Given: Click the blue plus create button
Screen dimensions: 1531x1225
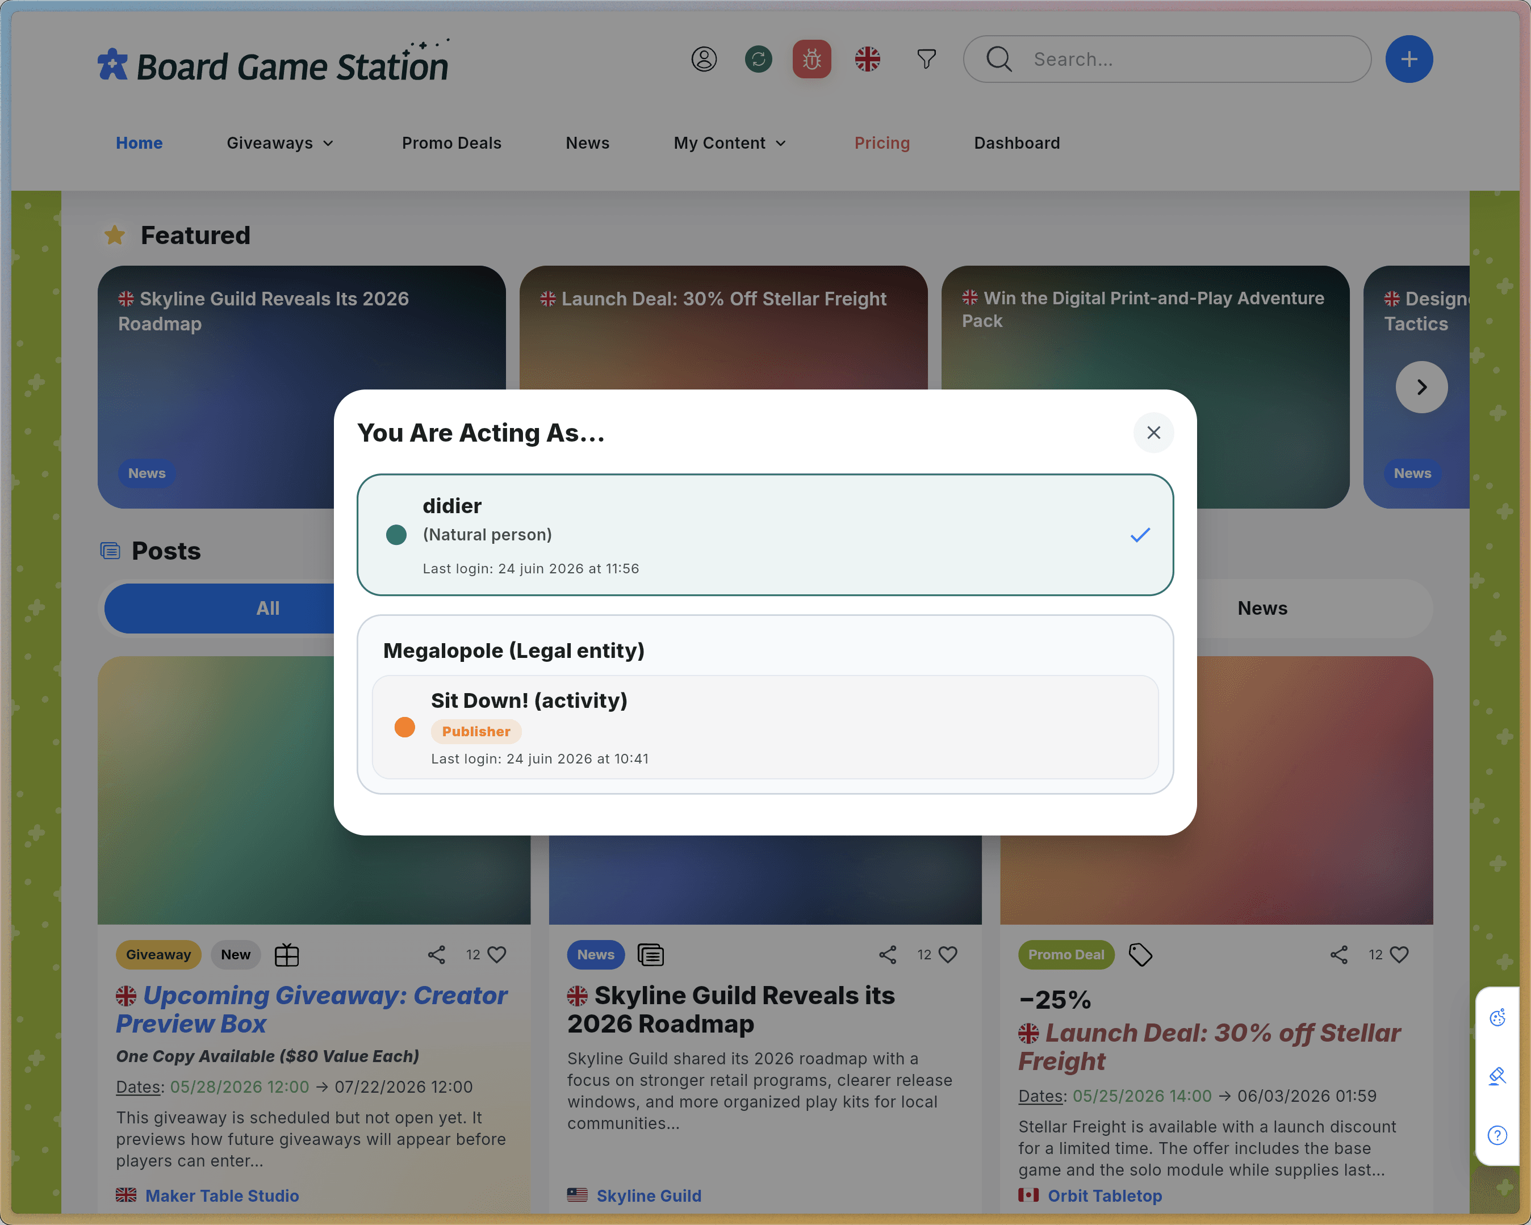Looking at the screenshot, I should [x=1409, y=59].
